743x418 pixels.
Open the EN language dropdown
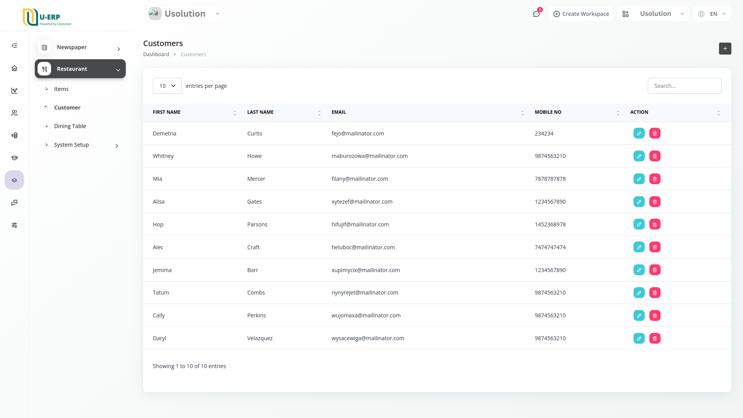point(712,14)
